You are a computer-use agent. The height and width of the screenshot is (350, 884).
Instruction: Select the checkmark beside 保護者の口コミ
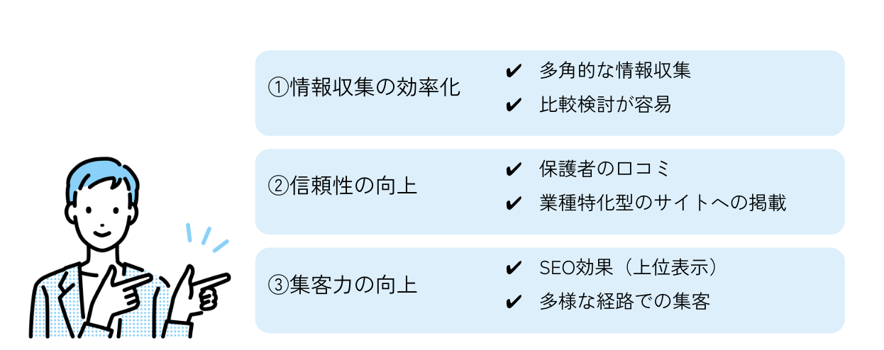click(512, 170)
